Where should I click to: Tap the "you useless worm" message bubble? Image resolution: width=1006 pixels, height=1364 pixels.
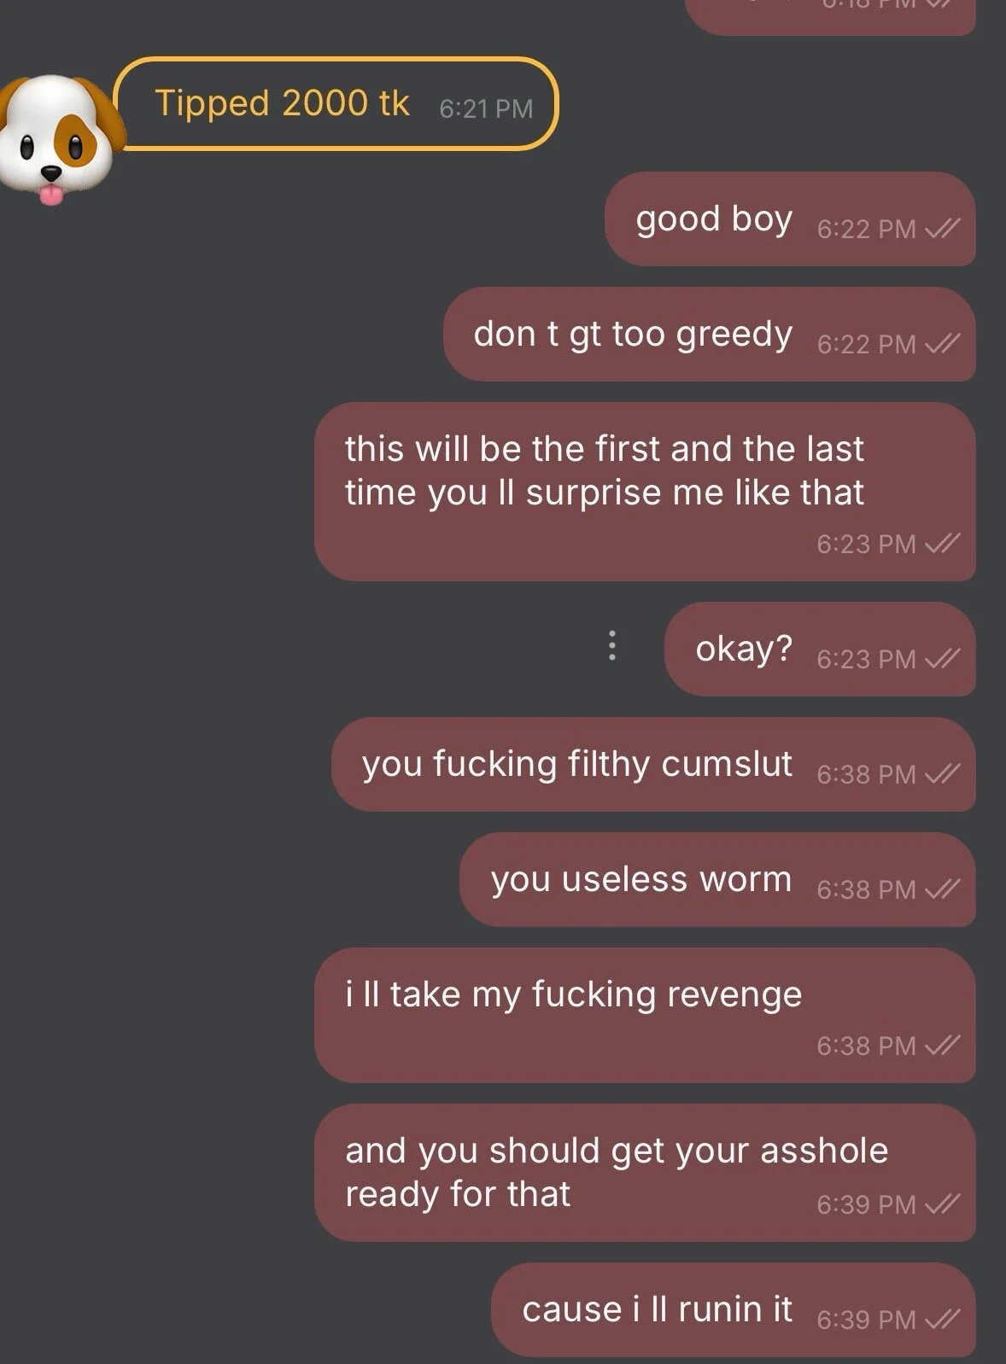tap(717, 880)
